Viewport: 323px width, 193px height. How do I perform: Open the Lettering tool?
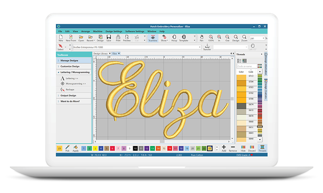pyautogui.click(x=69, y=79)
